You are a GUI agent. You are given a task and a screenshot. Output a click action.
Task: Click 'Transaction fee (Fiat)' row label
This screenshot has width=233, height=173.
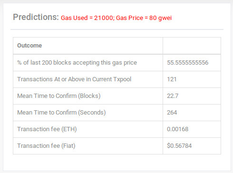point(46,146)
